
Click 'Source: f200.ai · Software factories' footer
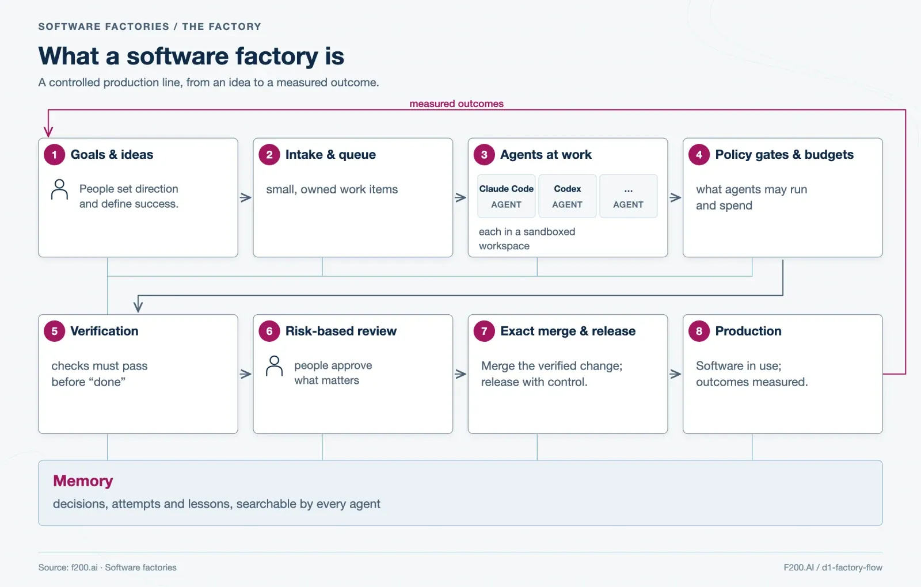(x=108, y=567)
